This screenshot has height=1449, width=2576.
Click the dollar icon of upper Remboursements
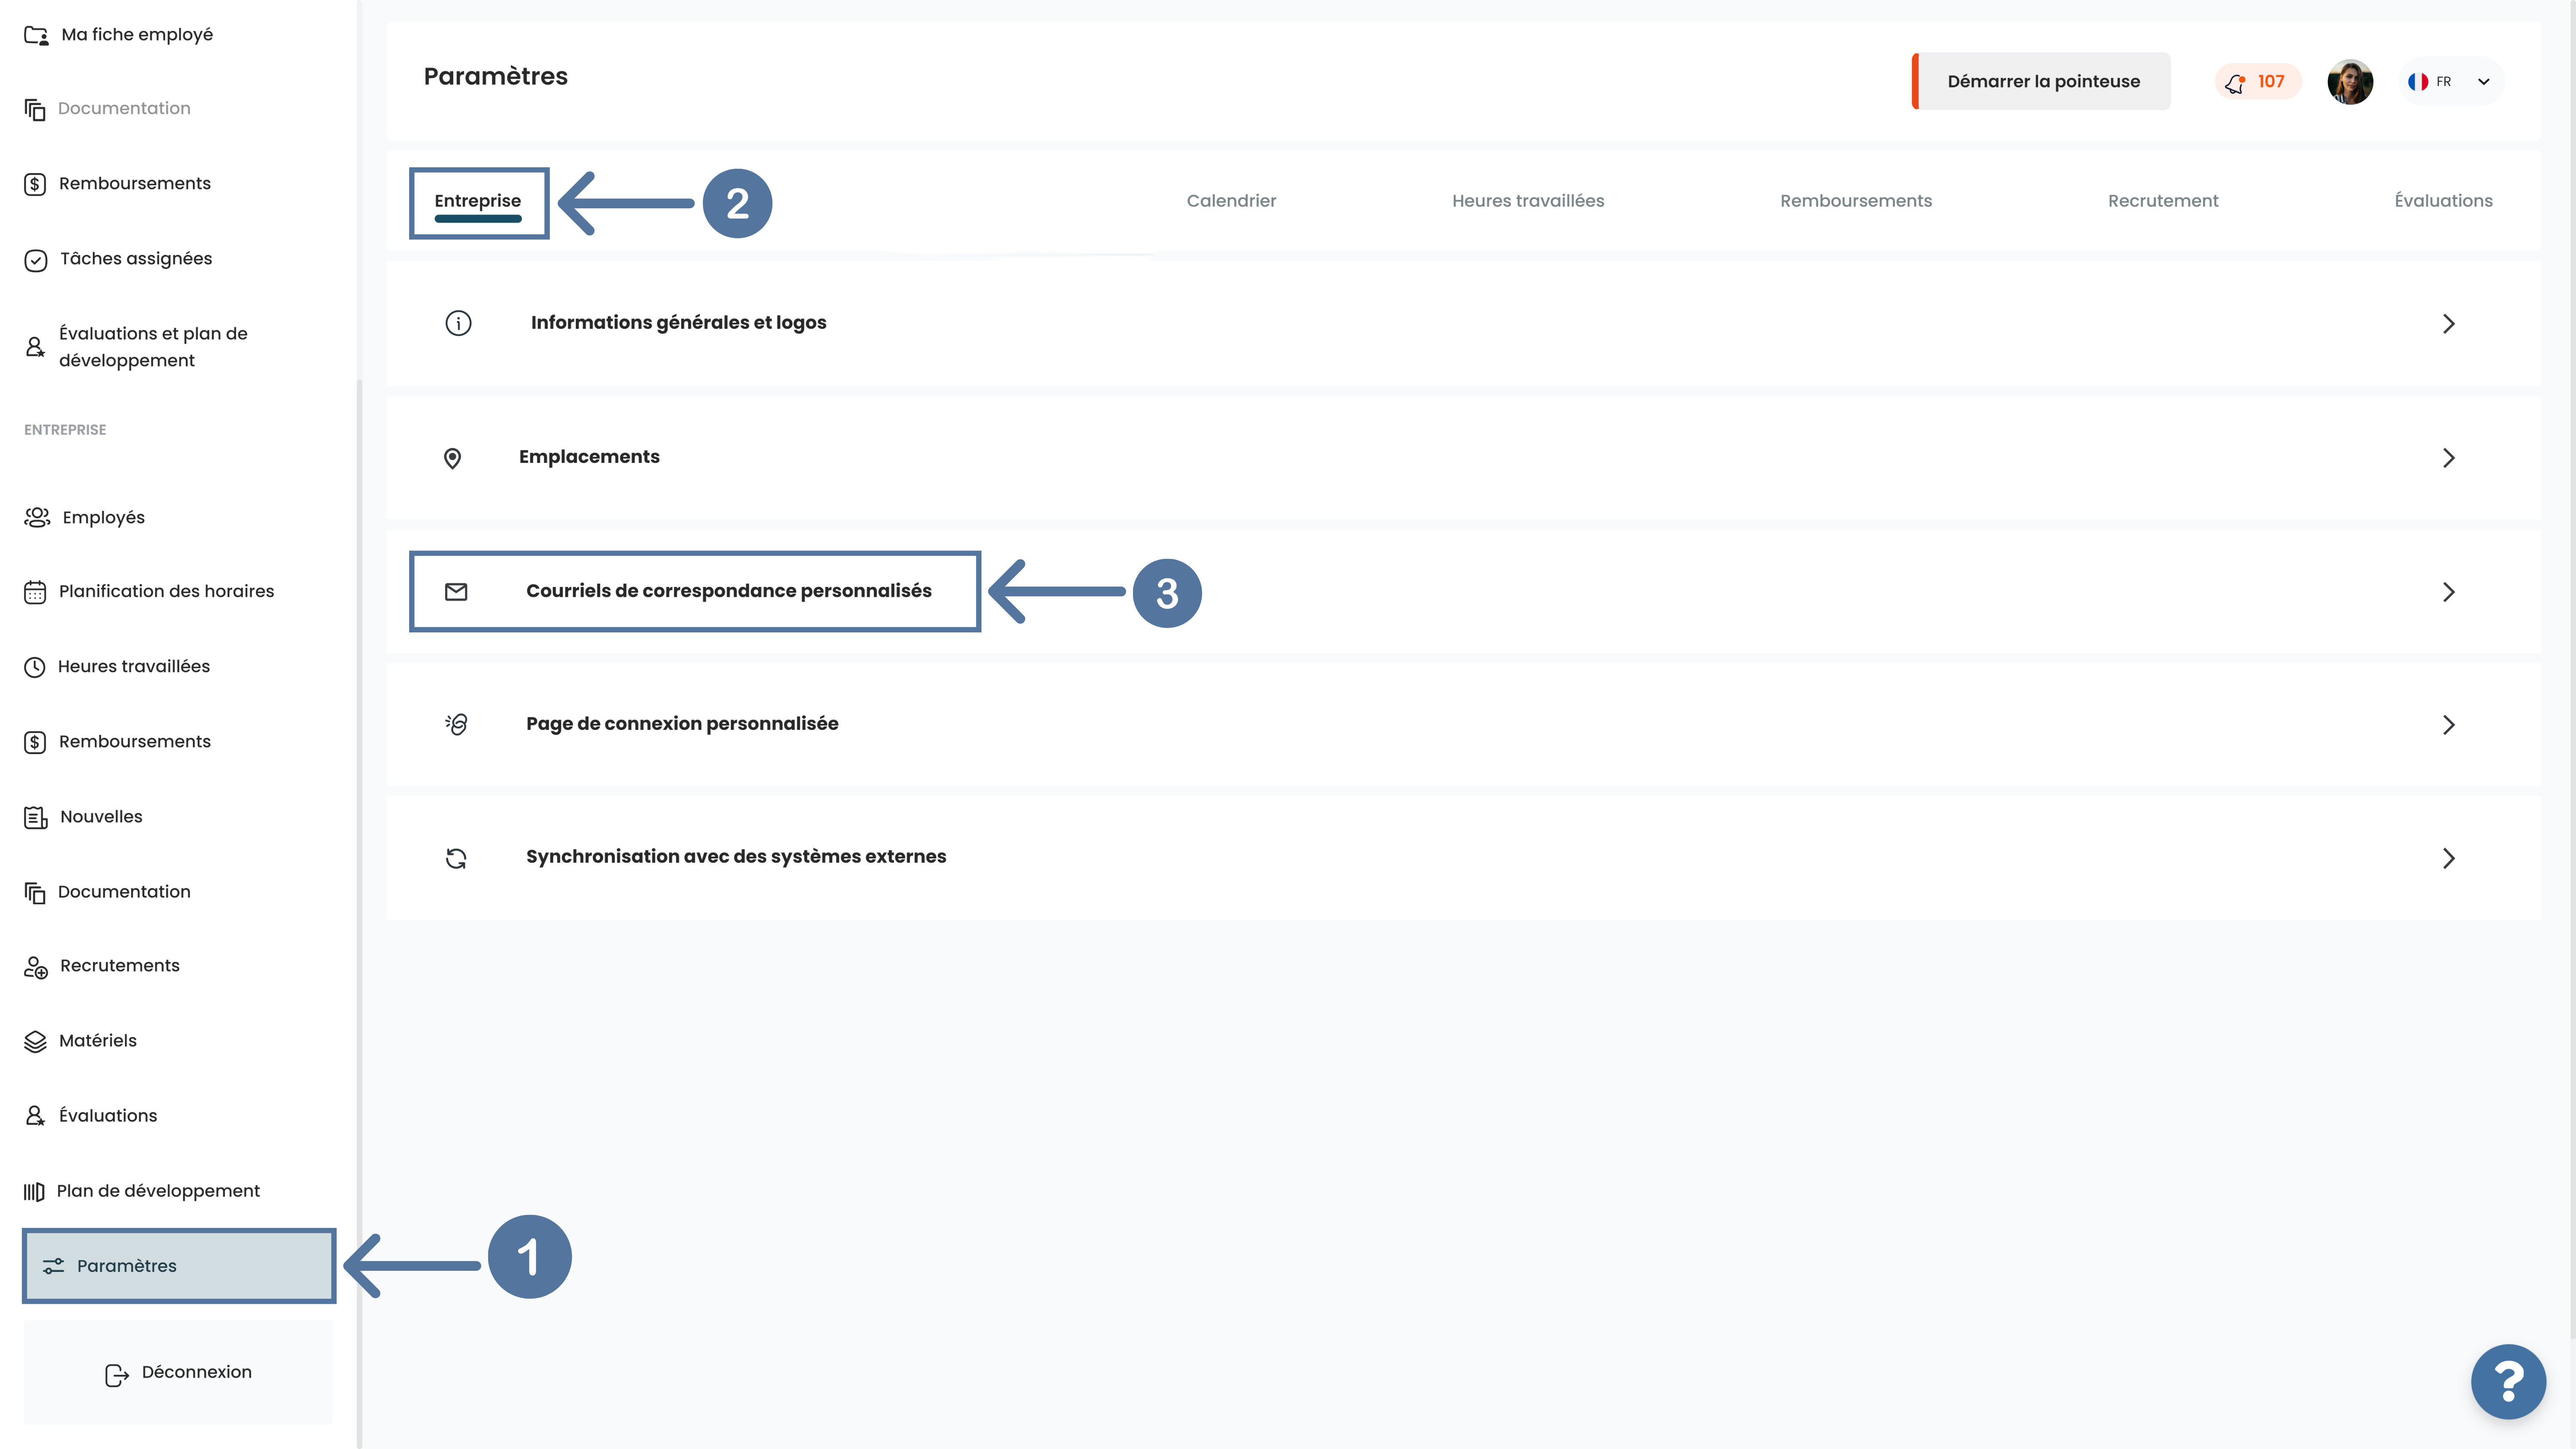click(x=35, y=184)
